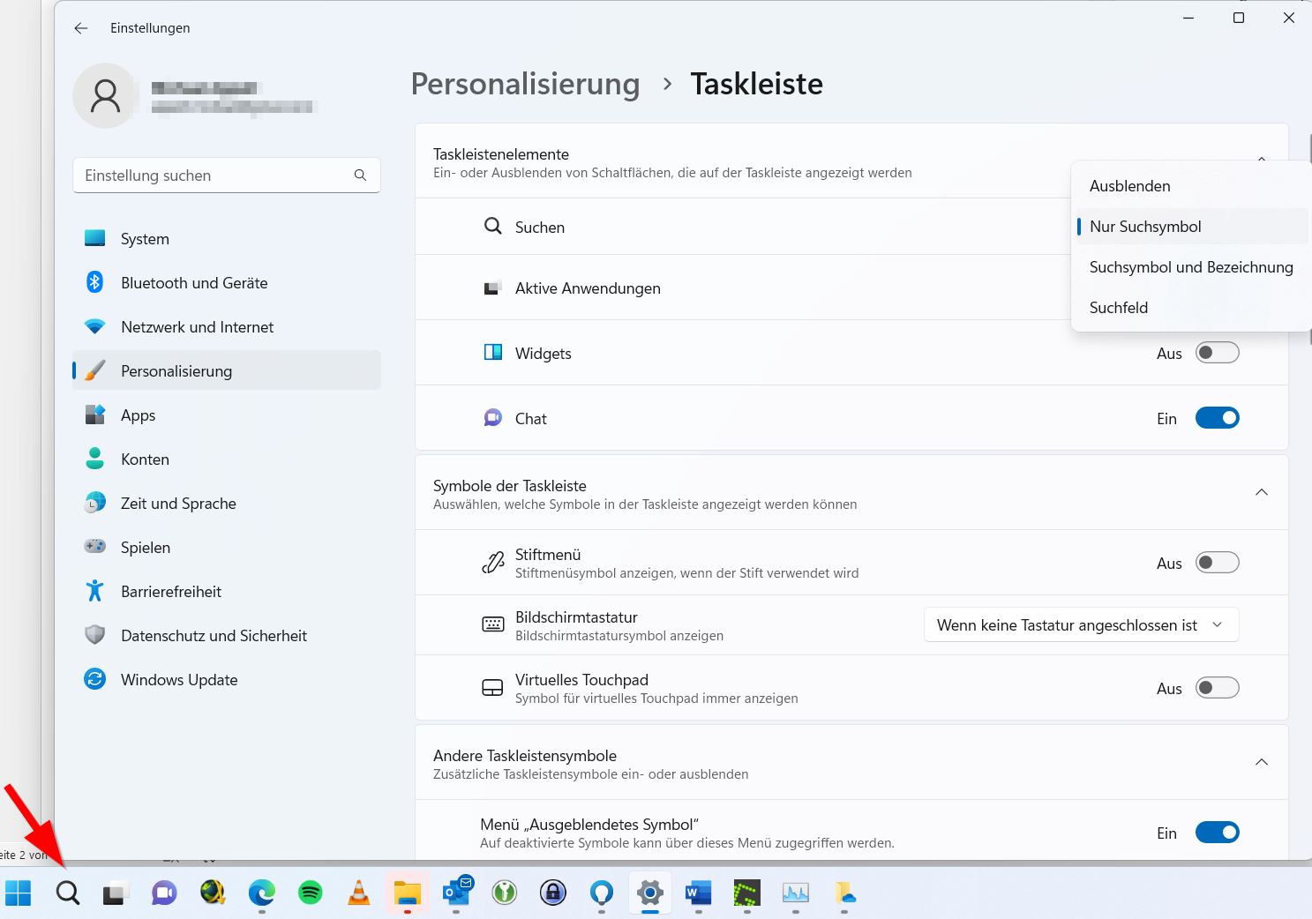This screenshot has width=1312, height=919.
Task: Open System settings in the sidebar
Action: pos(227,239)
